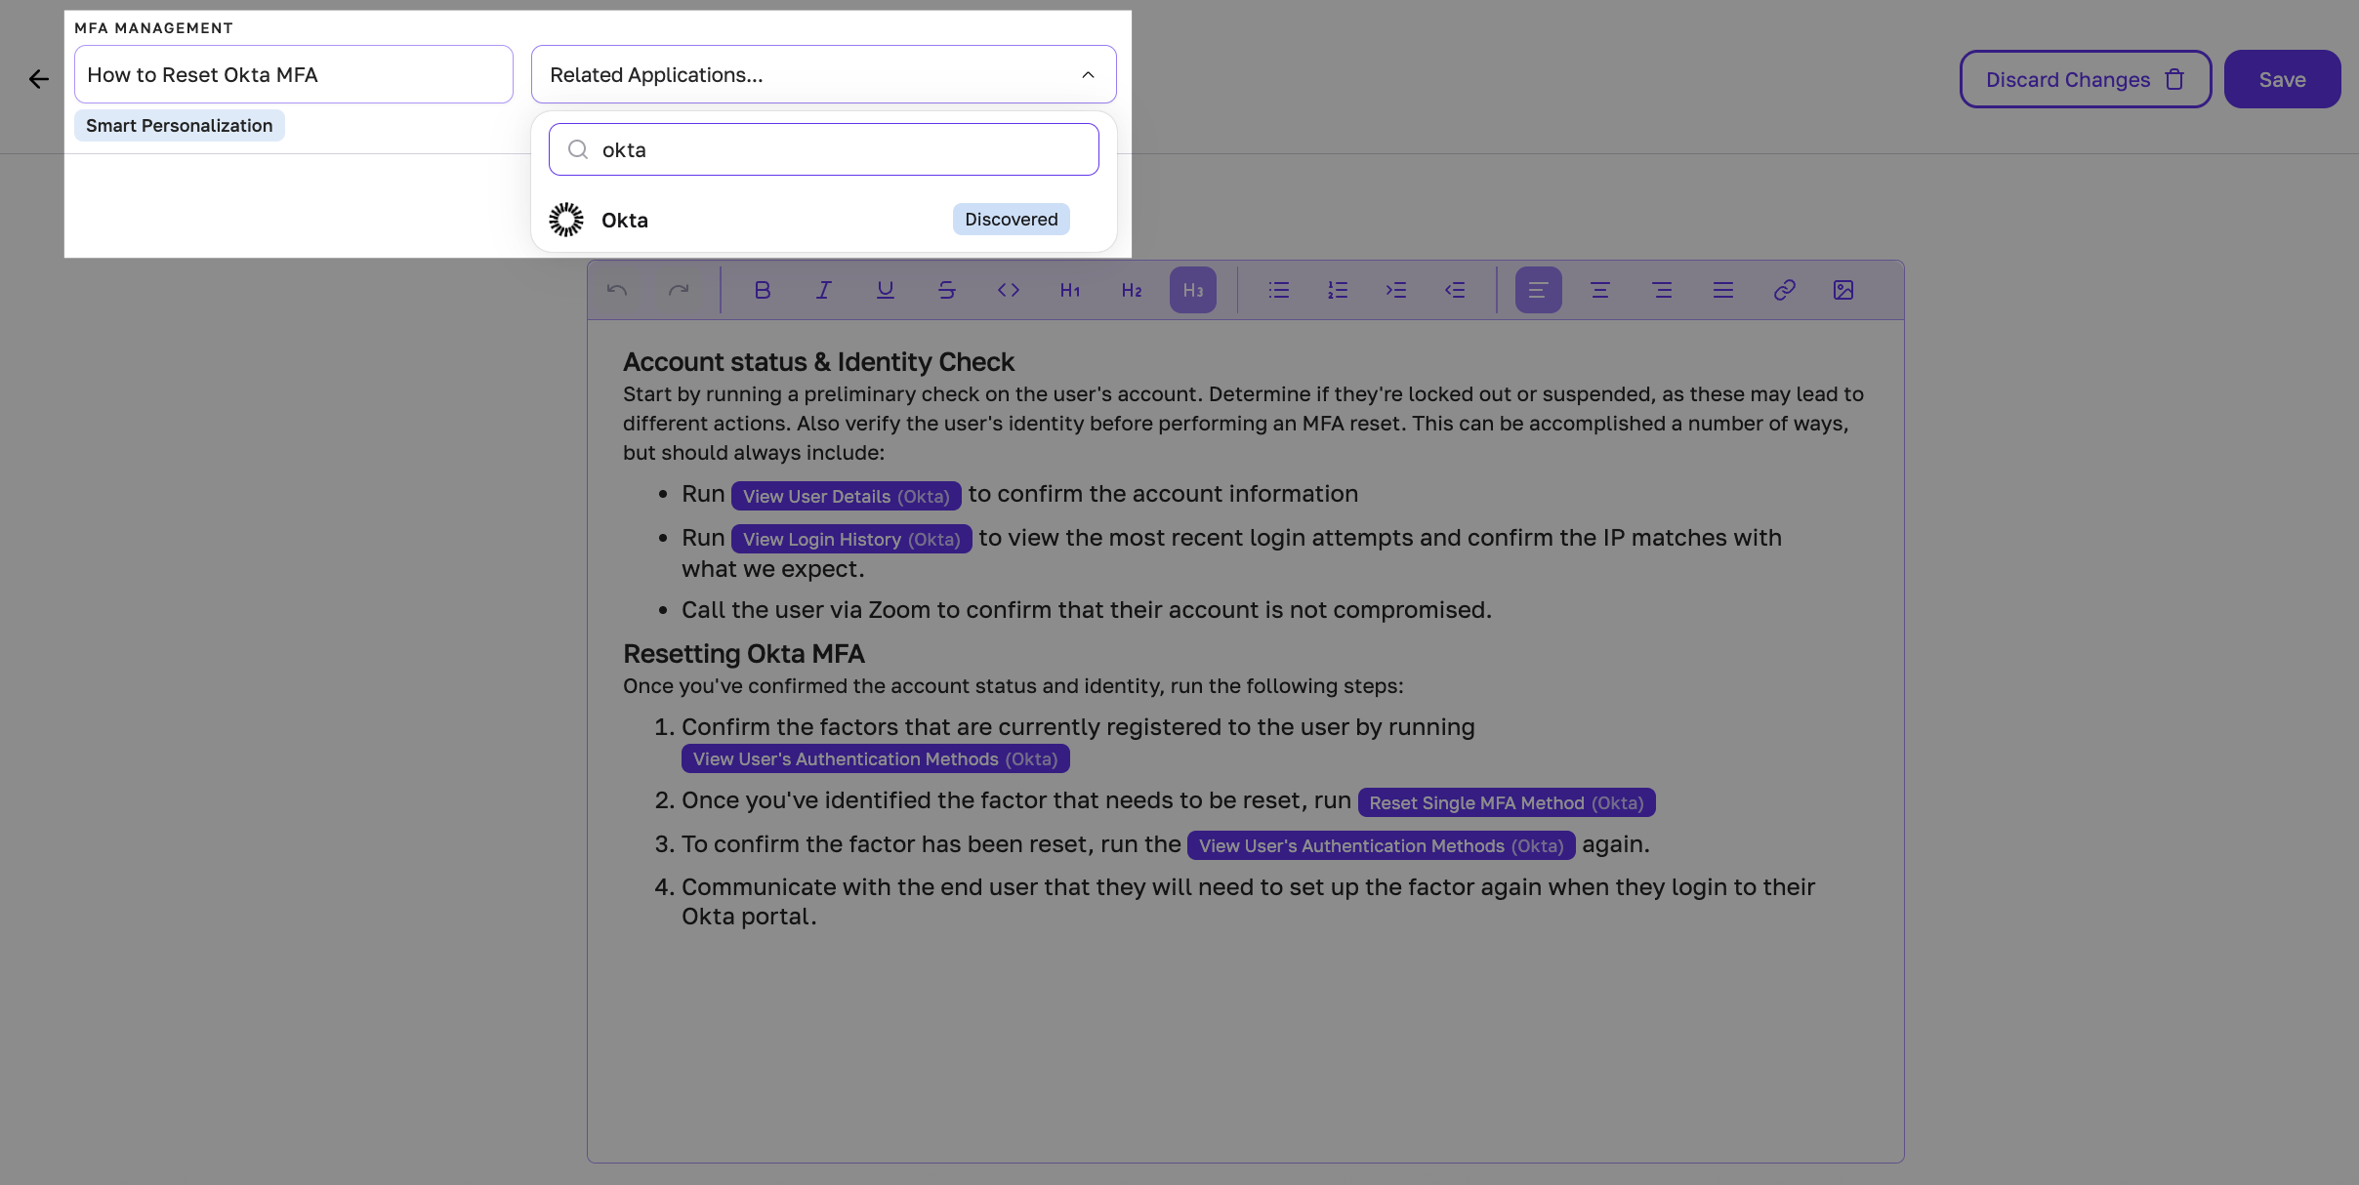Click the Save button
The height and width of the screenshot is (1185, 2359).
pyautogui.click(x=2282, y=78)
